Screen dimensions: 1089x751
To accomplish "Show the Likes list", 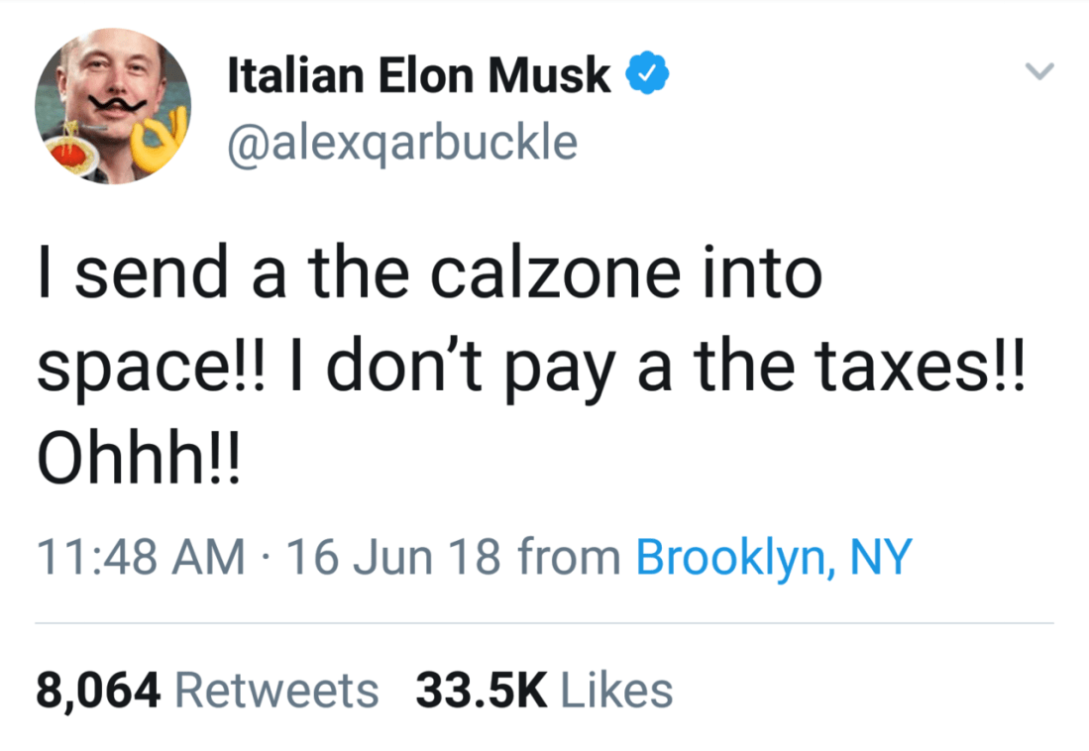I will pos(617,691).
